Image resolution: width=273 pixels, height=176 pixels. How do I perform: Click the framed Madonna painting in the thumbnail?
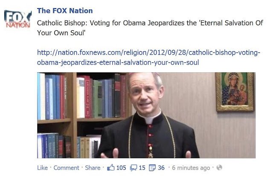(x=235, y=92)
